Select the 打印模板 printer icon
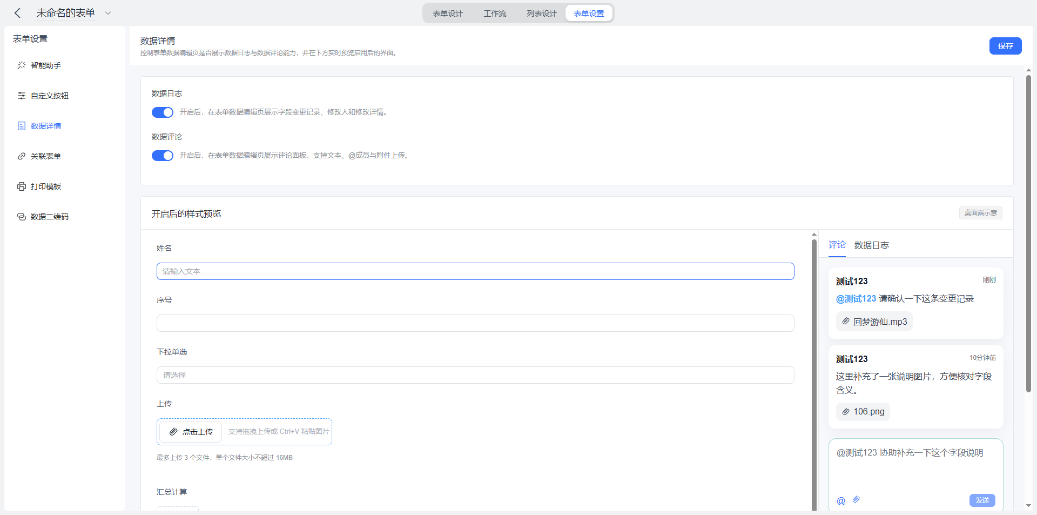Image resolution: width=1037 pixels, height=515 pixels. pyautogui.click(x=22, y=186)
